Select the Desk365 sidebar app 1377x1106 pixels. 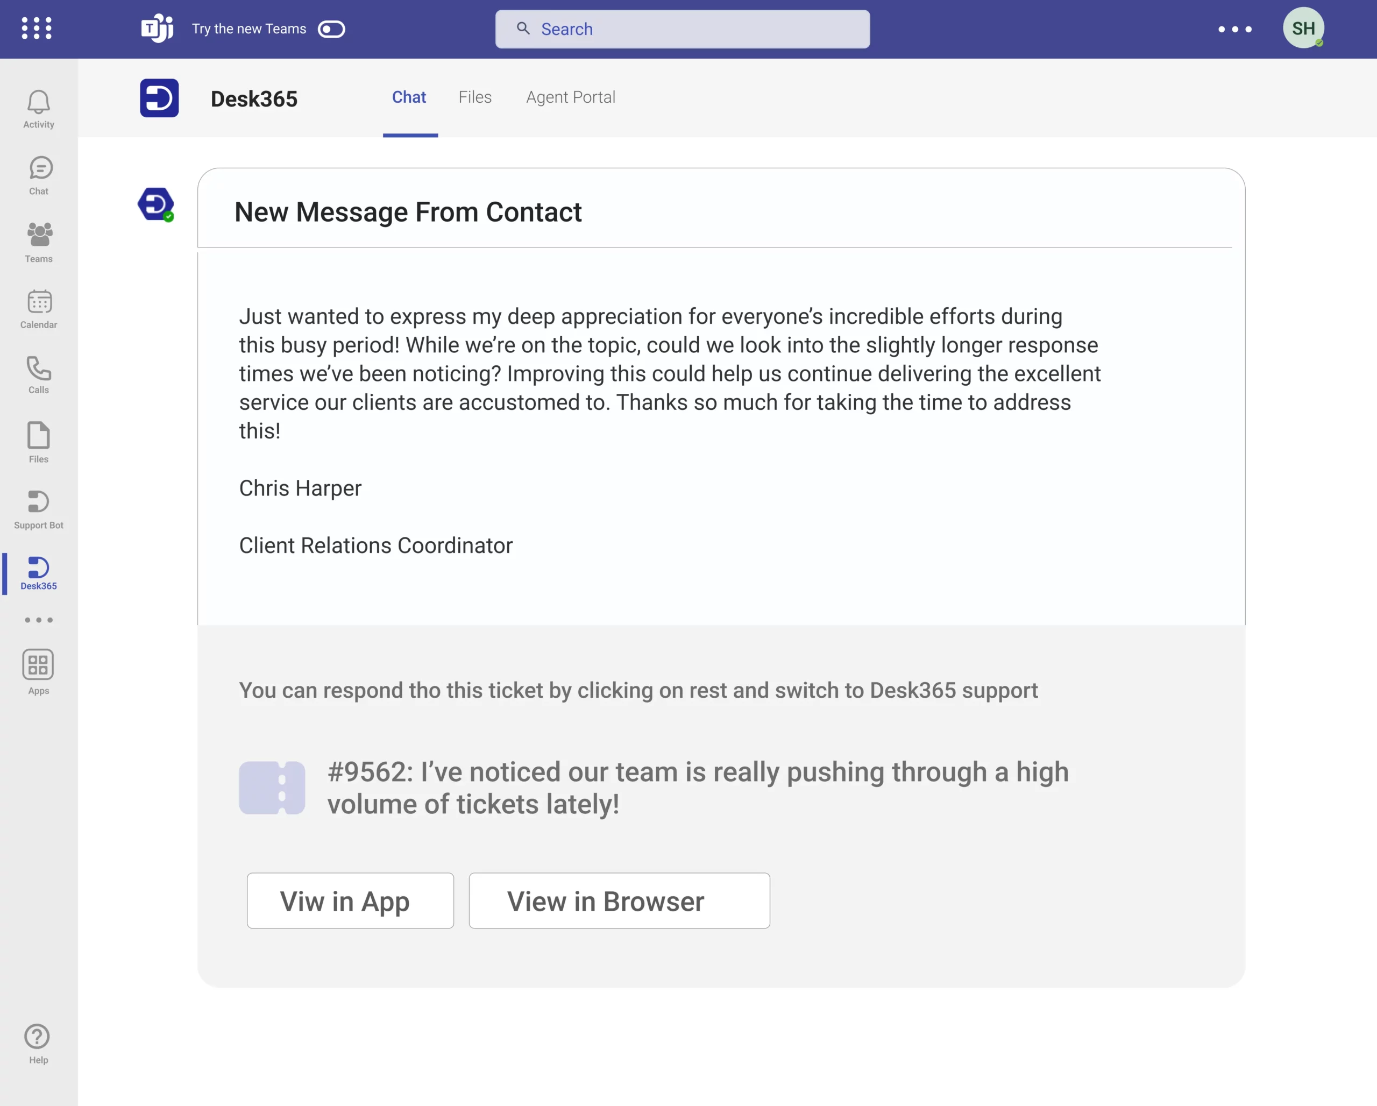click(x=38, y=573)
